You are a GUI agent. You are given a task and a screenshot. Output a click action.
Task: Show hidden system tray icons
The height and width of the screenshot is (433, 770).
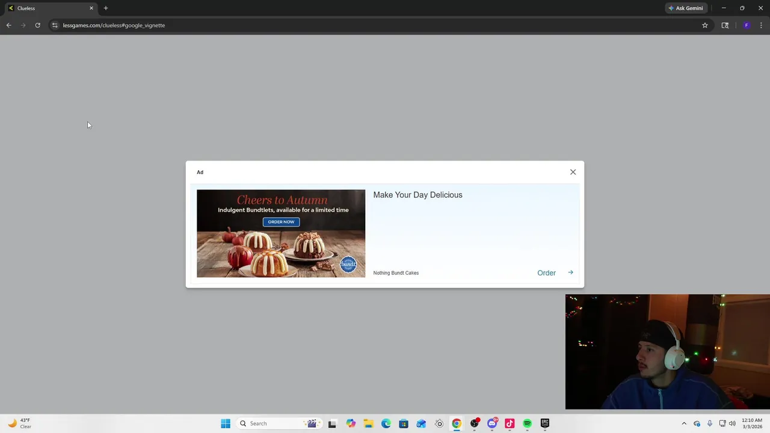click(x=684, y=423)
